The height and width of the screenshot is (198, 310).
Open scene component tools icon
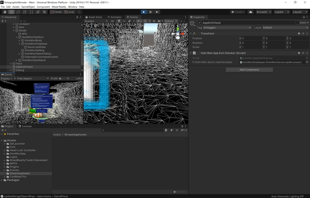(154, 21)
